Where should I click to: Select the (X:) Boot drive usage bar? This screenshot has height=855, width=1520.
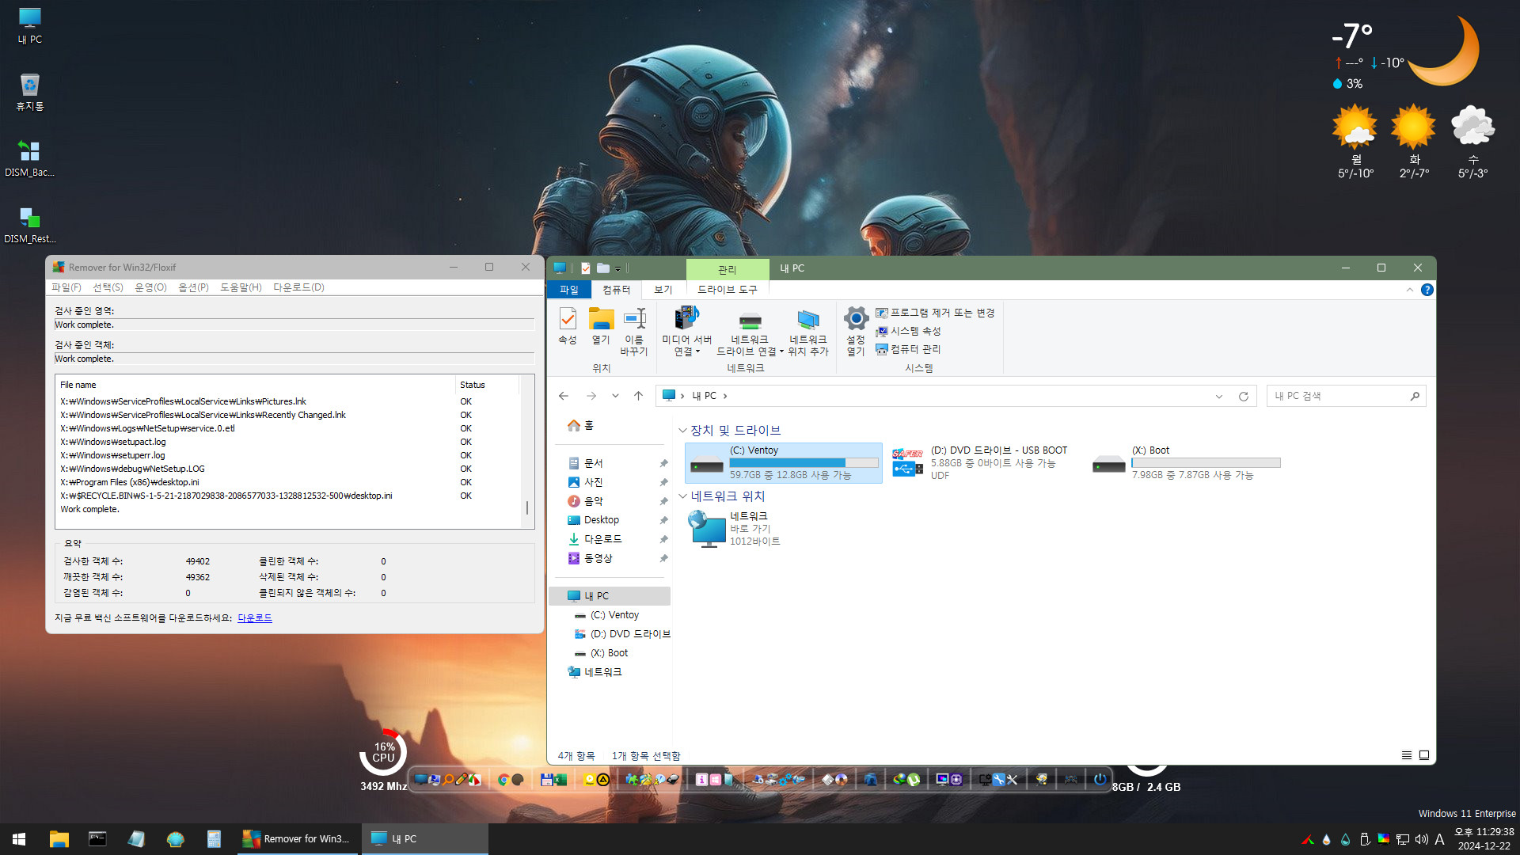point(1206,463)
